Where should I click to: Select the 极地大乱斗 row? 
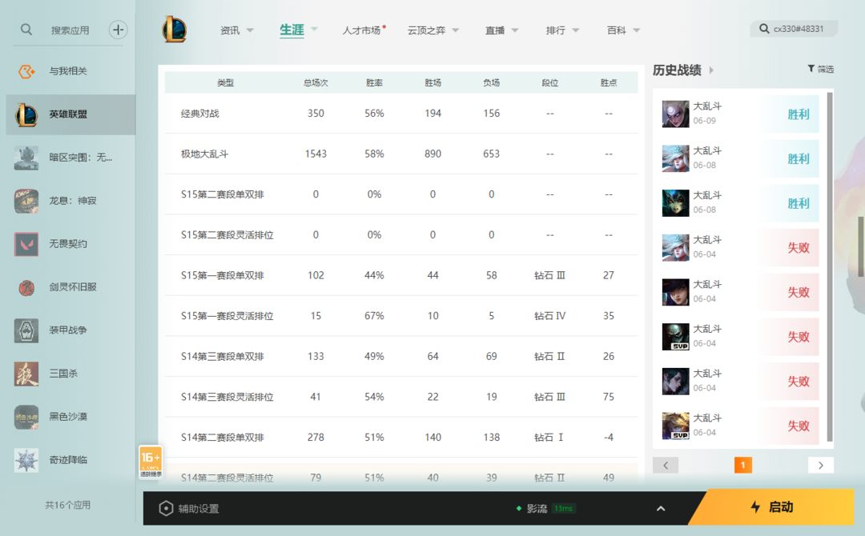pyautogui.click(x=401, y=154)
